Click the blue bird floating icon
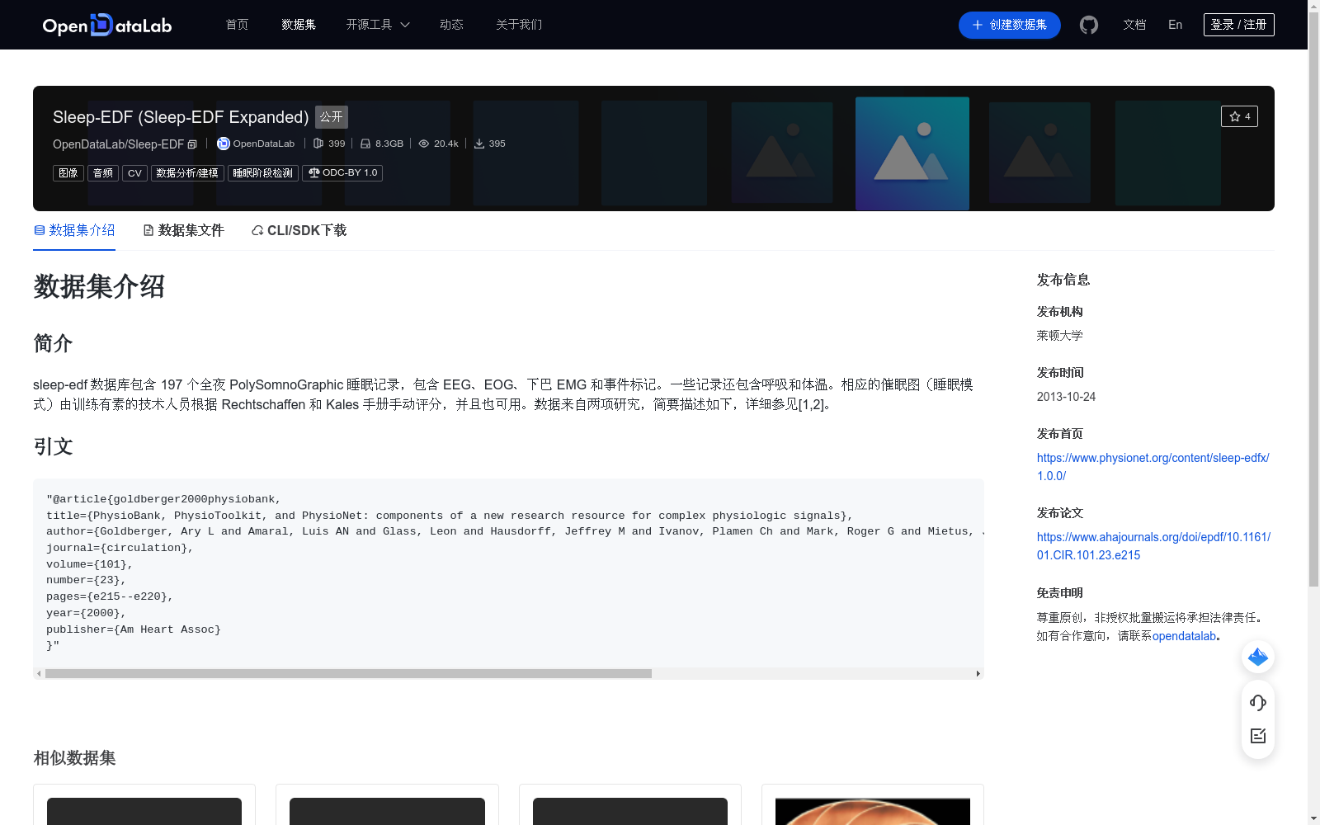 point(1258,657)
